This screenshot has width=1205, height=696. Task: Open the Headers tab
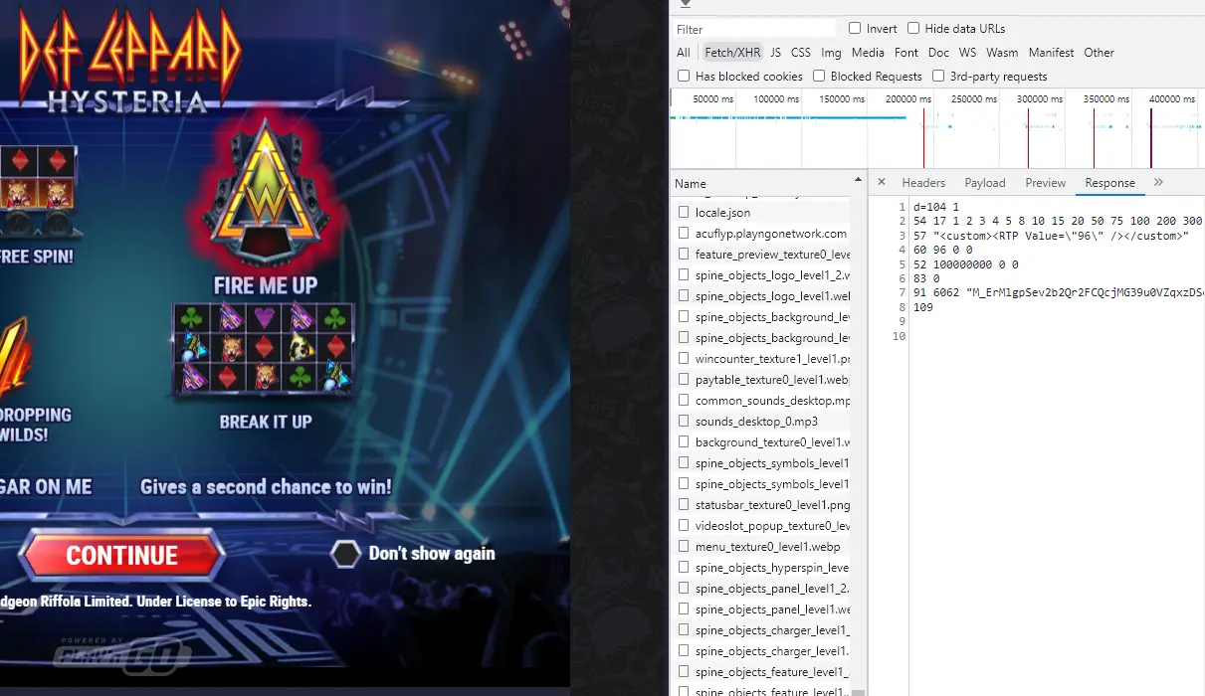click(923, 183)
